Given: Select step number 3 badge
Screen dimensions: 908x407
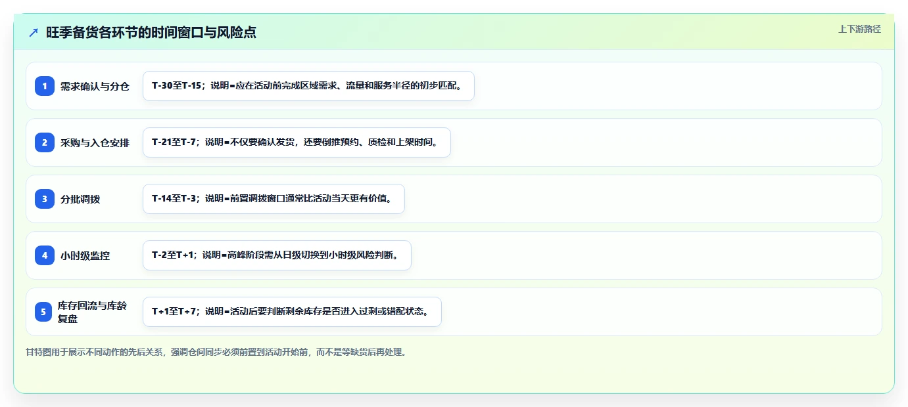Looking at the screenshot, I should click(x=45, y=199).
